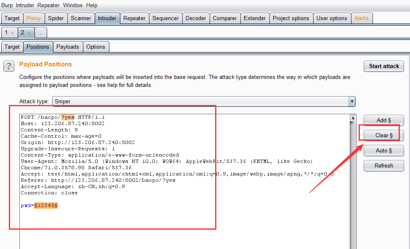Open the Sequencer tab
Image resolution: width=410 pixels, height=249 pixels.
(165, 18)
